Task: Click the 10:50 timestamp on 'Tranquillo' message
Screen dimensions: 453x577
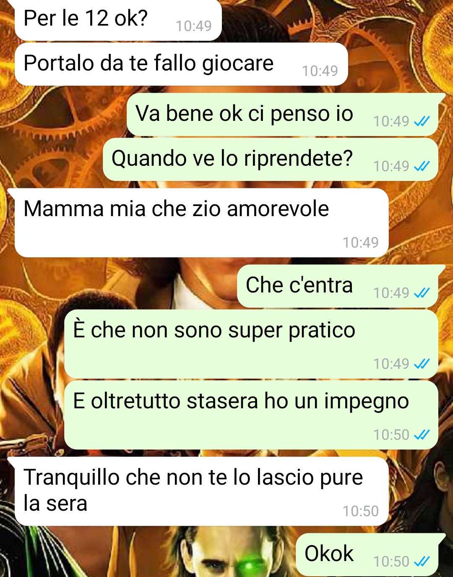Action: pyautogui.click(x=360, y=511)
